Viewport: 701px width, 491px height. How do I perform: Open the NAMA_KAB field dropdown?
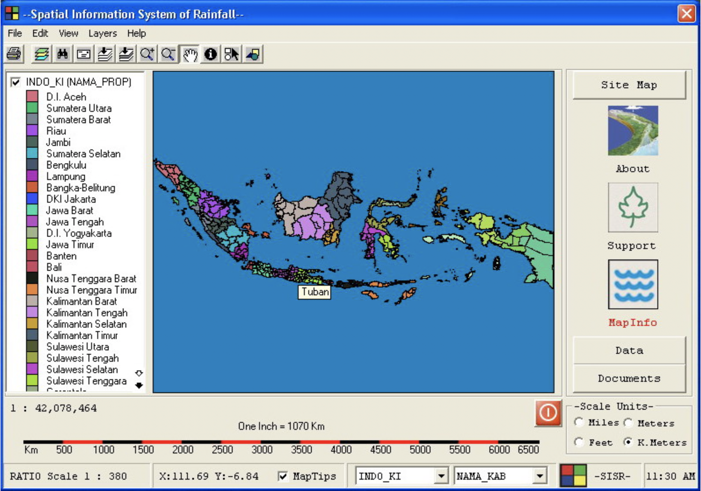coord(539,476)
